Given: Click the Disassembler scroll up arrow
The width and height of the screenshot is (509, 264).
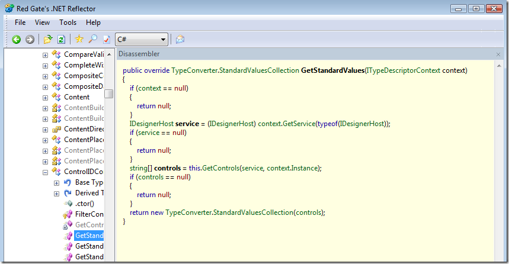Looking at the screenshot, I should [499, 66].
